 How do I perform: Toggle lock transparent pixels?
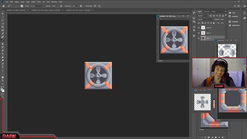(202, 23)
